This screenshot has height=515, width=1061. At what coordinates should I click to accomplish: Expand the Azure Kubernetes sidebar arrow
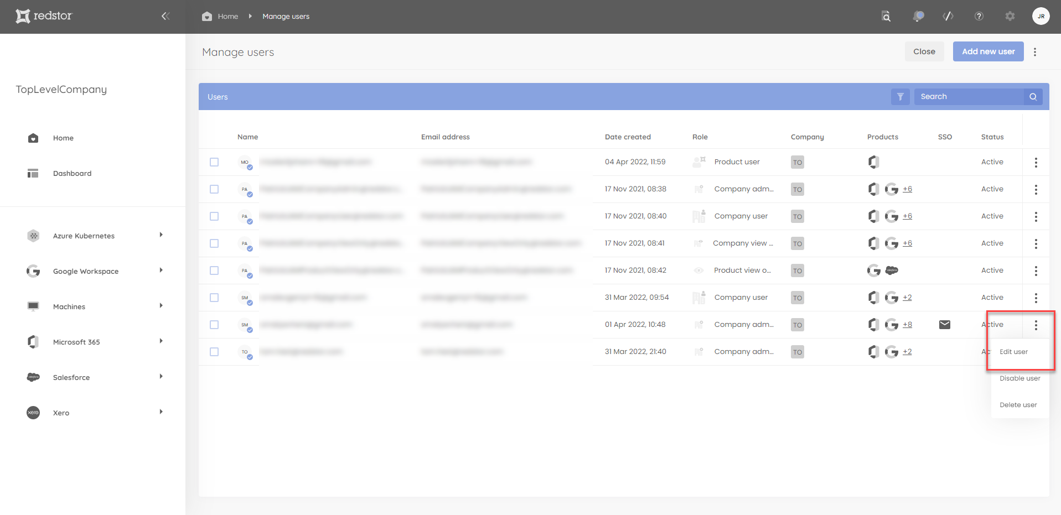point(161,235)
